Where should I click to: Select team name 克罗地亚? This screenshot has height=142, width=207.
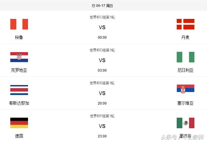click(19, 70)
